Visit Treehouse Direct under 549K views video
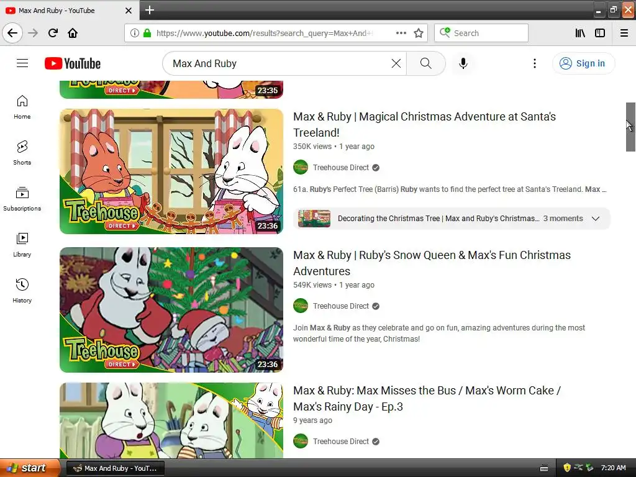636x477 pixels. (x=341, y=306)
